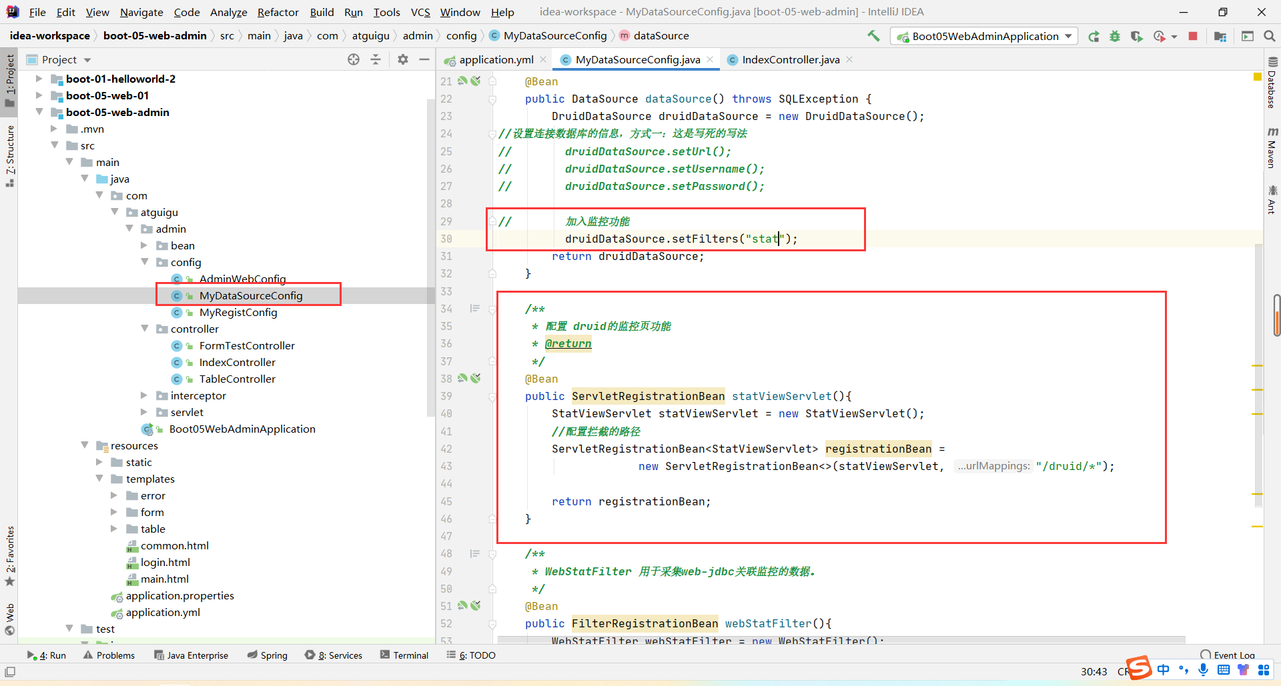Click the locate opened file crosshair icon
The image size is (1281, 686).
pyautogui.click(x=354, y=59)
